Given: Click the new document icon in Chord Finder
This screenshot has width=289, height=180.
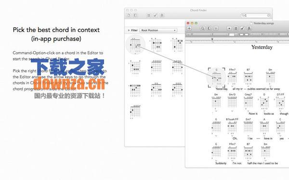Looking at the screenshot, I should [x=129, y=15].
